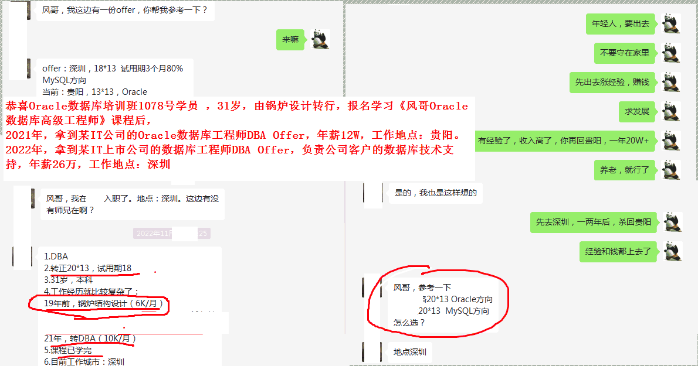
Task: Click the green bubble "年轻人，要出去"
Action: (x=621, y=23)
